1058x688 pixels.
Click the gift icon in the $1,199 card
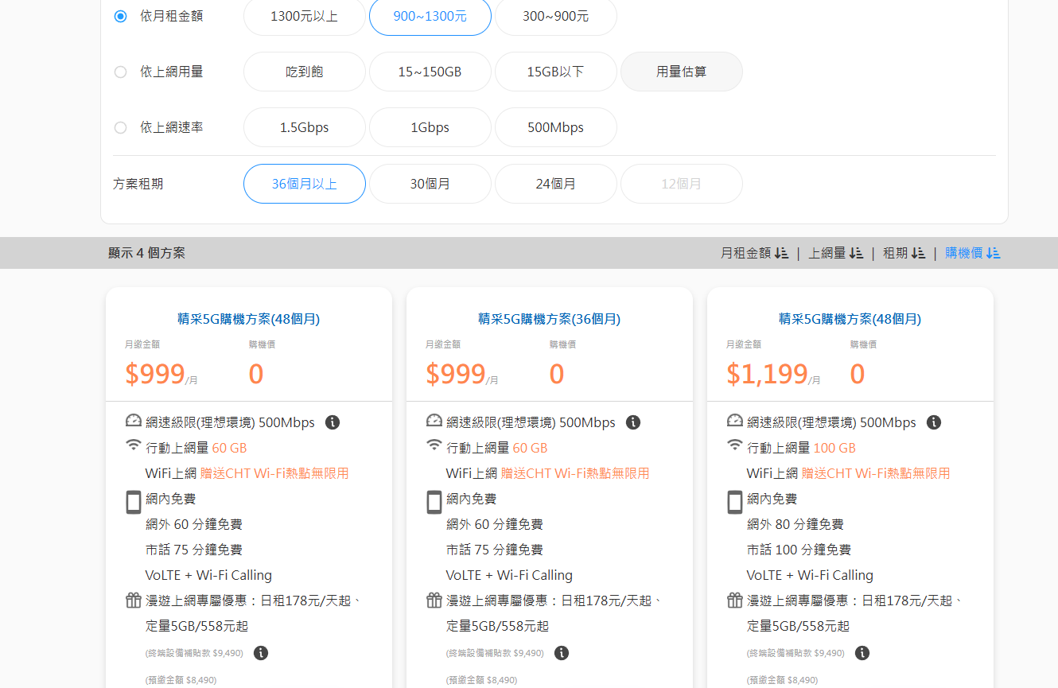coord(735,600)
